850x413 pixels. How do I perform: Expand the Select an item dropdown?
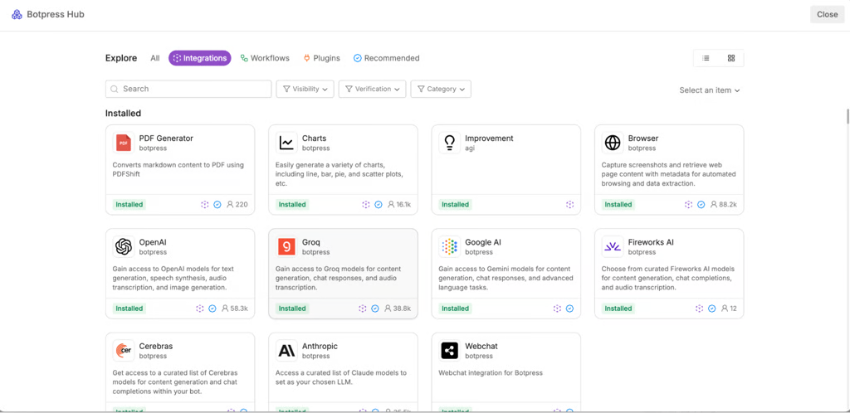pyautogui.click(x=710, y=90)
